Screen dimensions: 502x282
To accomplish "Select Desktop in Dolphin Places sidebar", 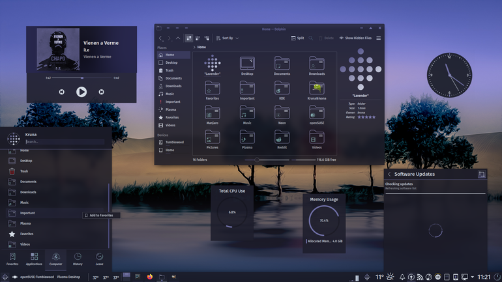I will point(173,63).
